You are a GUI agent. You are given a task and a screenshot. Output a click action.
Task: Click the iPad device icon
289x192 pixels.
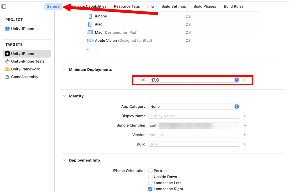pos(90,24)
